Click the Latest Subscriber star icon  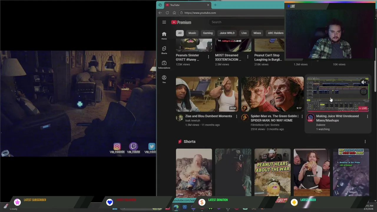click(x=17, y=202)
